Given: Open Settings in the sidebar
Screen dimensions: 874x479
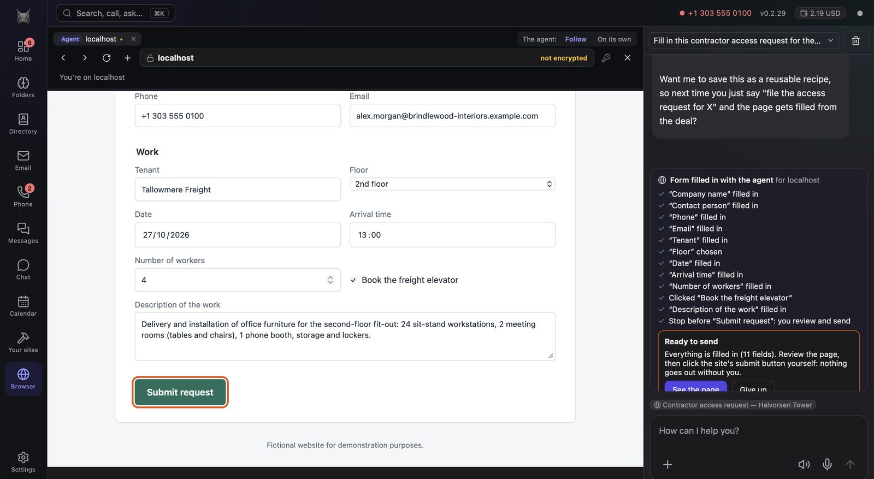Looking at the screenshot, I should coord(23,462).
